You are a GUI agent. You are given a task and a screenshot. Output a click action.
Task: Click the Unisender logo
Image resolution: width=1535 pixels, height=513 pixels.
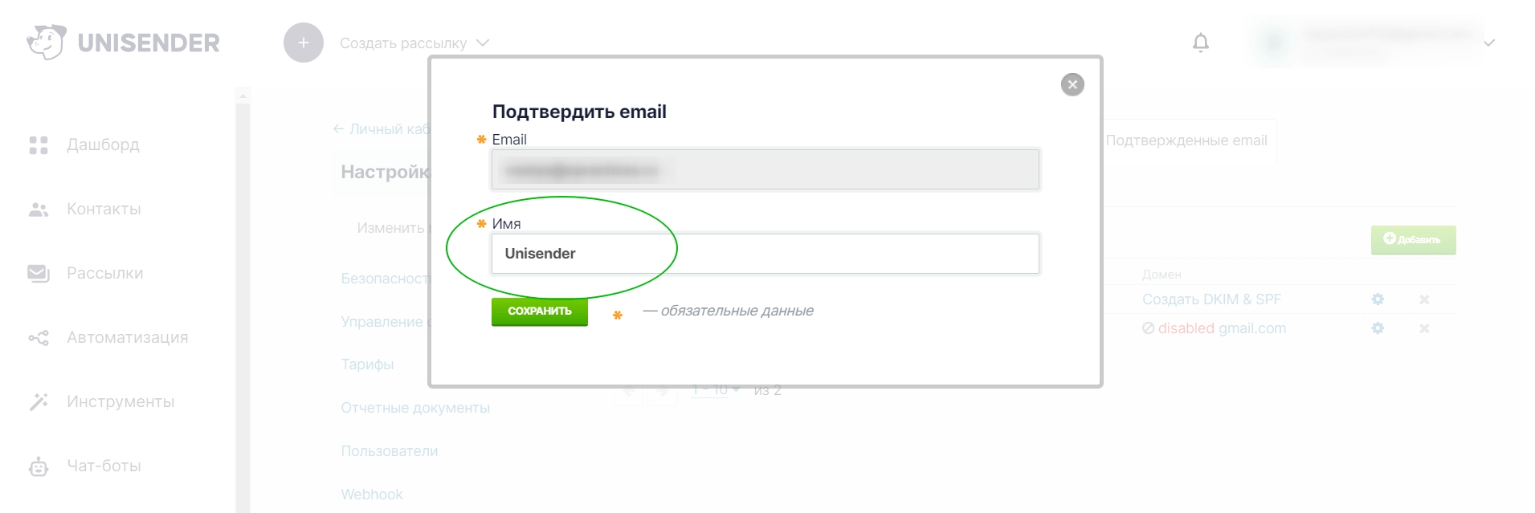click(x=123, y=43)
